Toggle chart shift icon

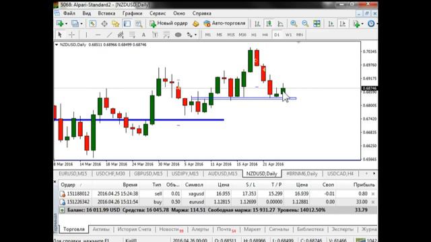click(x=343, y=24)
